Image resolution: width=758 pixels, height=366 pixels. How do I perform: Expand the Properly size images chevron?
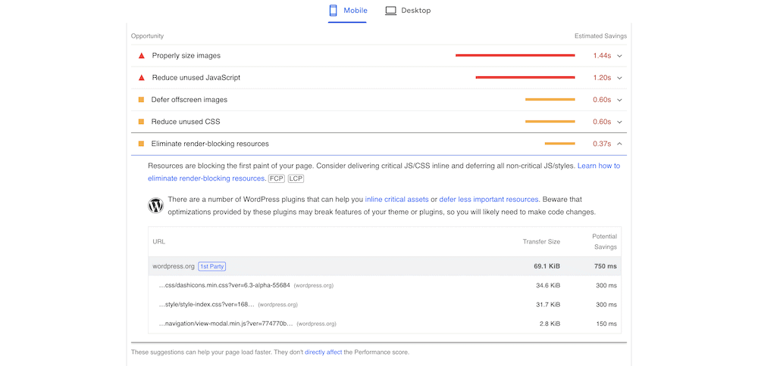click(x=619, y=56)
